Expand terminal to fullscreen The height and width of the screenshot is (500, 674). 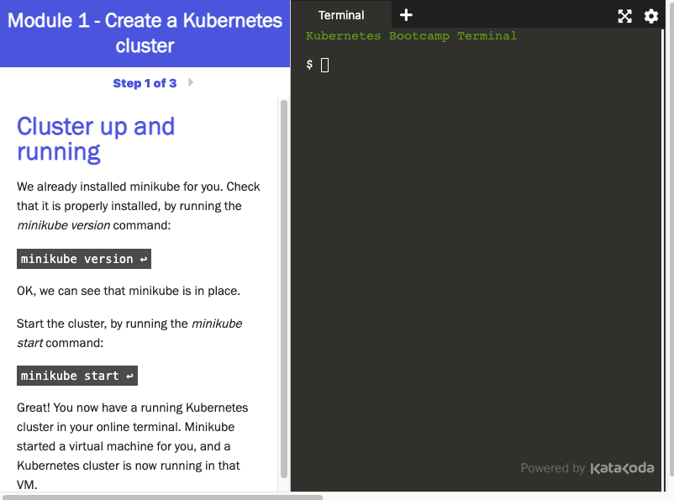[x=624, y=16]
